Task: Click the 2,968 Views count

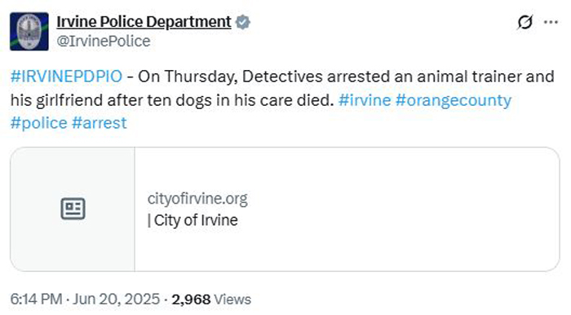Action: coord(211,300)
